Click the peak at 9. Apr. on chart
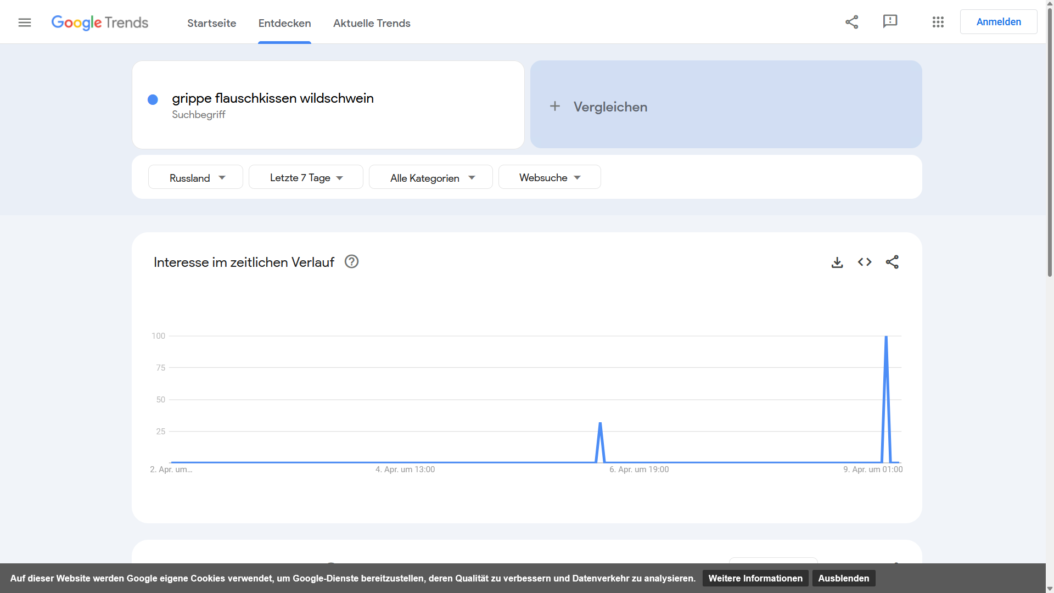Image resolution: width=1054 pixels, height=593 pixels. click(x=886, y=337)
